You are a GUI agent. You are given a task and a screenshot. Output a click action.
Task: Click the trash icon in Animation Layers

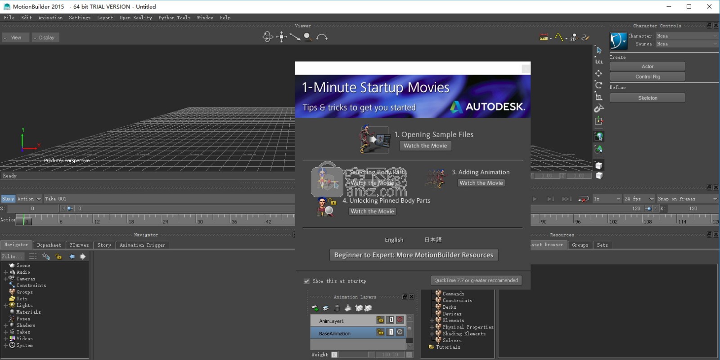[x=337, y=308]
